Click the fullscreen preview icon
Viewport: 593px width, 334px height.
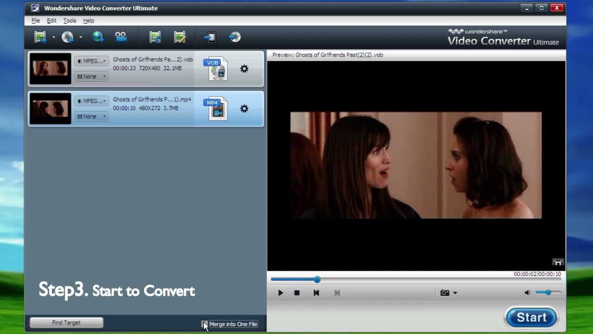[x=558, y=263]
